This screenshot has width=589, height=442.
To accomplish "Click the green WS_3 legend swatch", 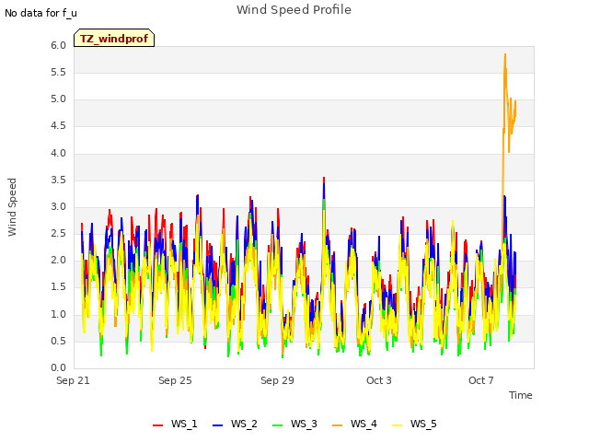I will (277, 425).
